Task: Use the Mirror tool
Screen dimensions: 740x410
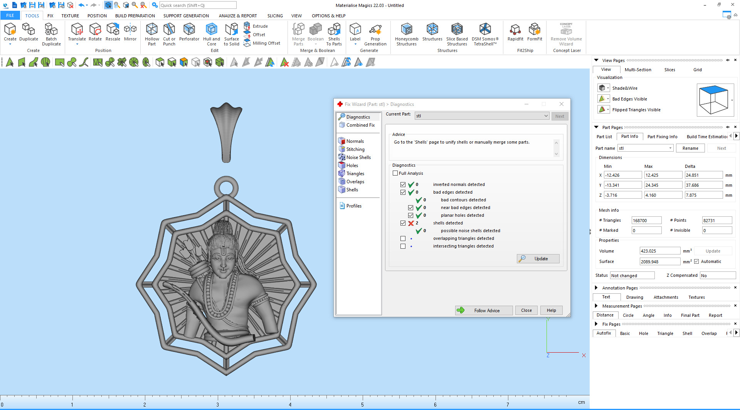Action: point(130,32)
